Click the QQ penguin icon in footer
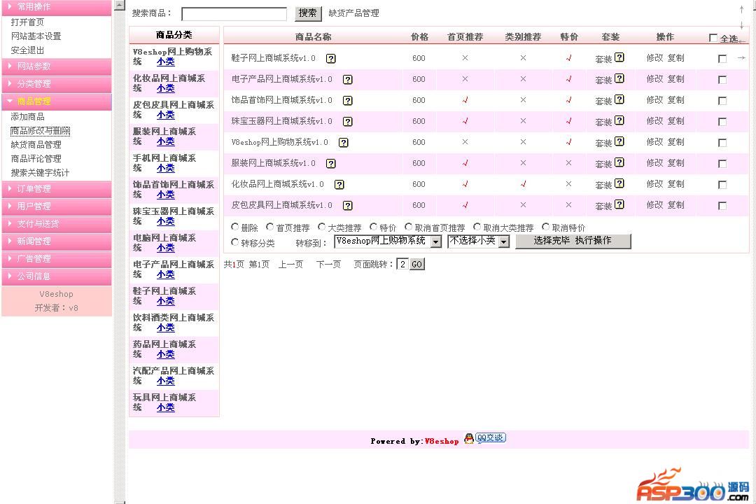Image resolution: width=756 pixels, height=504 pixels. [468, 438]
